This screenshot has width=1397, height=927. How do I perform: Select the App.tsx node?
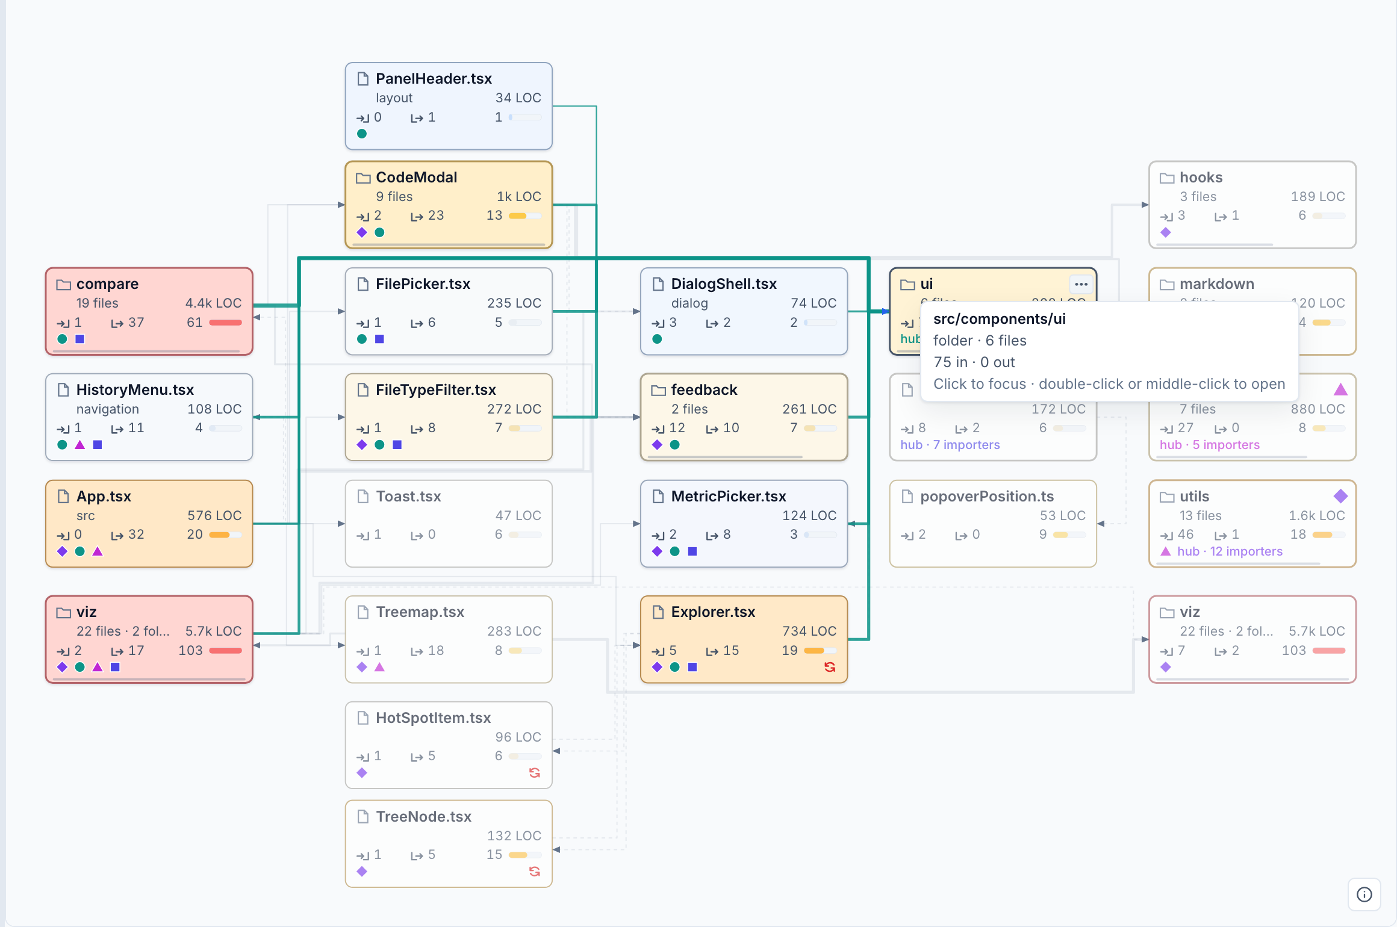(x=149, y=524)
